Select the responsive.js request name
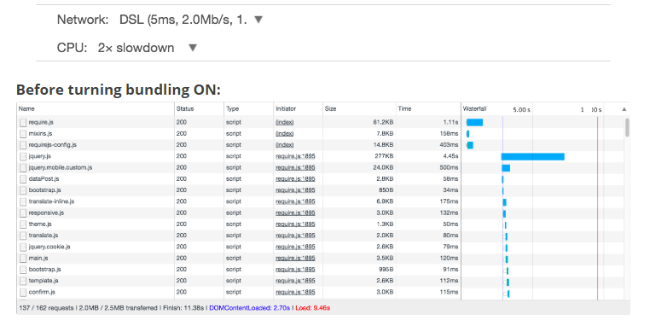 [x=46, y=212]
